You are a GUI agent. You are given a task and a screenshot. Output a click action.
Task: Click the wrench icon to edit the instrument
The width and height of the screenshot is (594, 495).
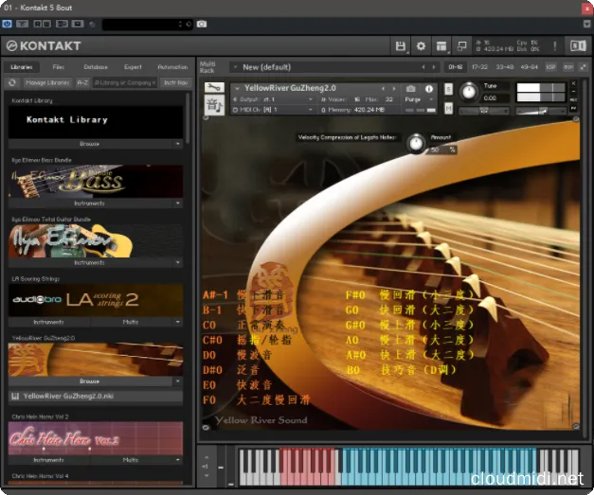coord(213,88)
